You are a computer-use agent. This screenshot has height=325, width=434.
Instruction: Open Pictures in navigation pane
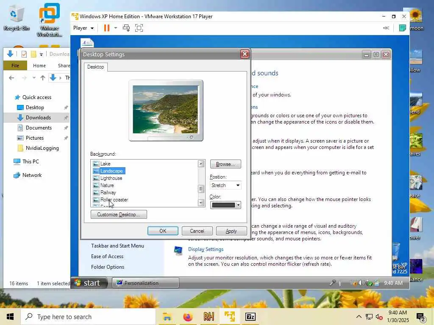click(35, 138)
